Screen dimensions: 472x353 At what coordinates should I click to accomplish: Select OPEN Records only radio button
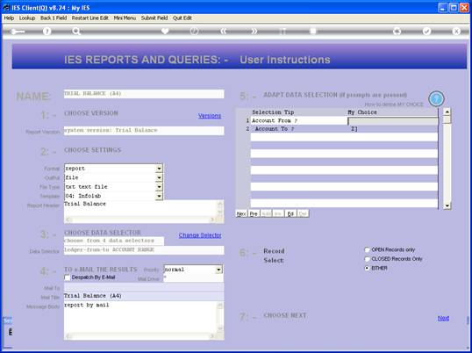[367, 249]
